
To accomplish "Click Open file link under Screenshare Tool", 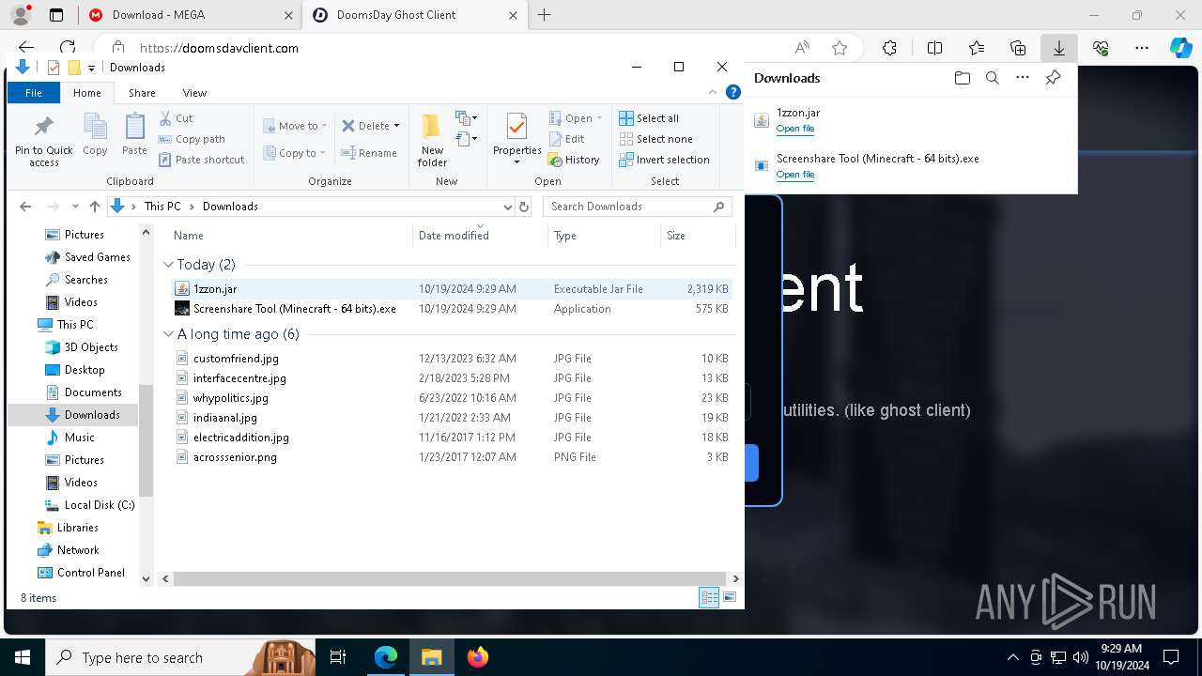I will 794,175.
